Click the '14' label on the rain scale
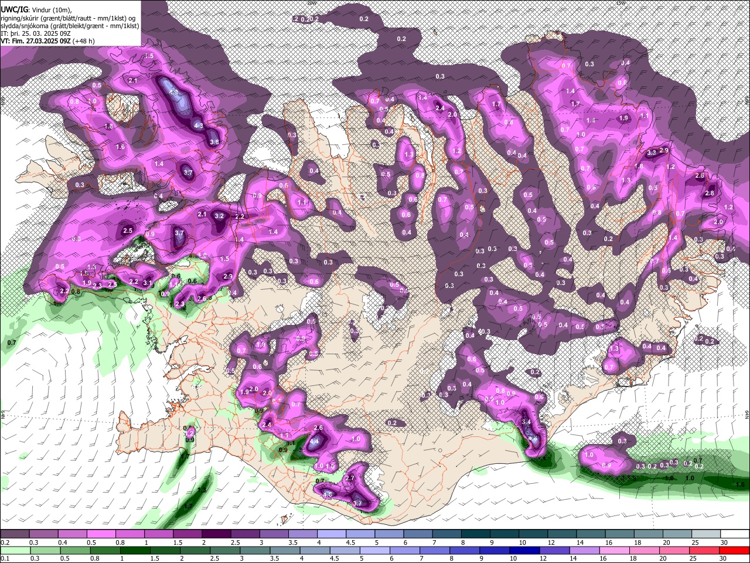This screenshot has width=750, height=563. point(573,558)
